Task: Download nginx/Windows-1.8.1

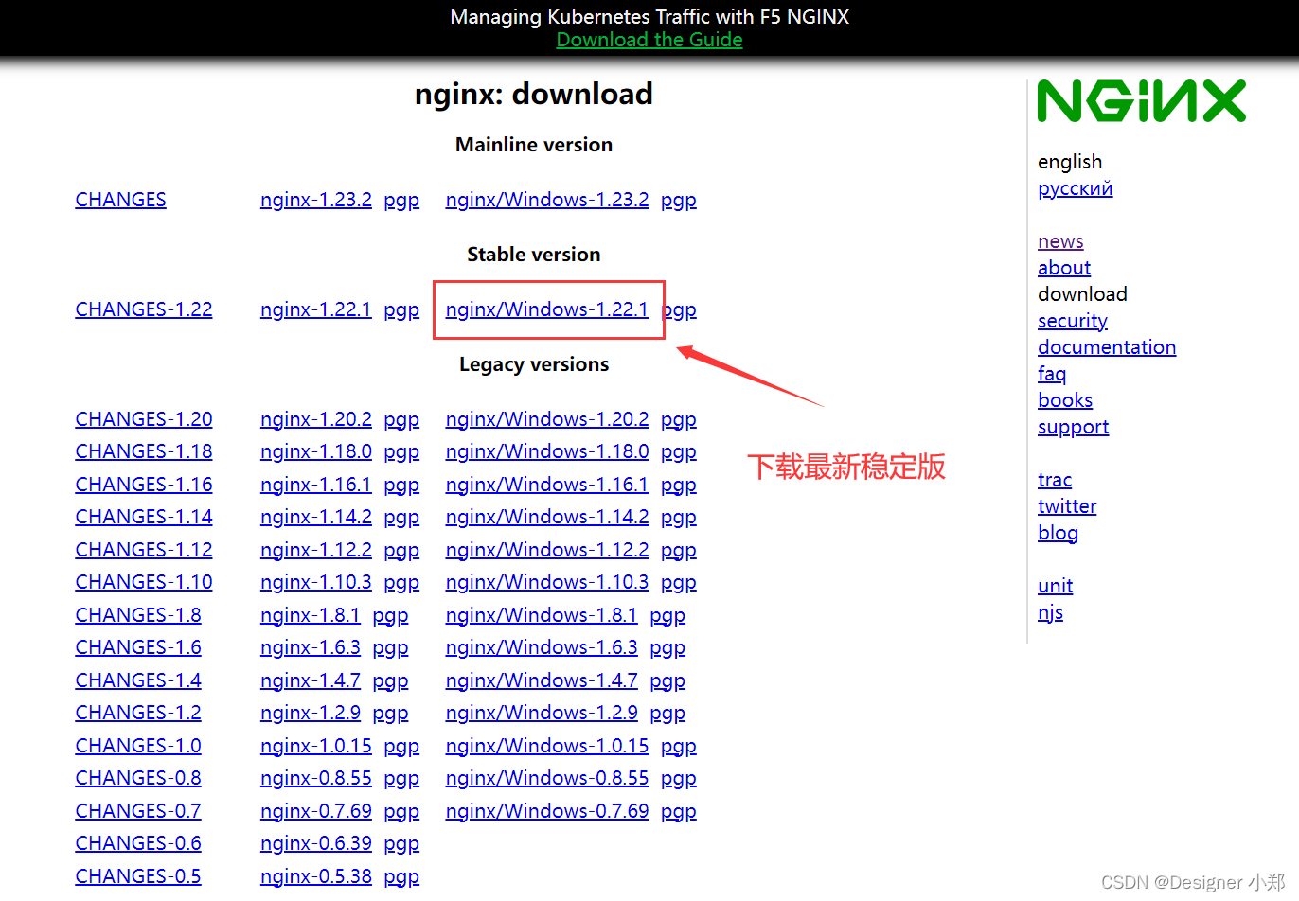Action: pos(542,615)
